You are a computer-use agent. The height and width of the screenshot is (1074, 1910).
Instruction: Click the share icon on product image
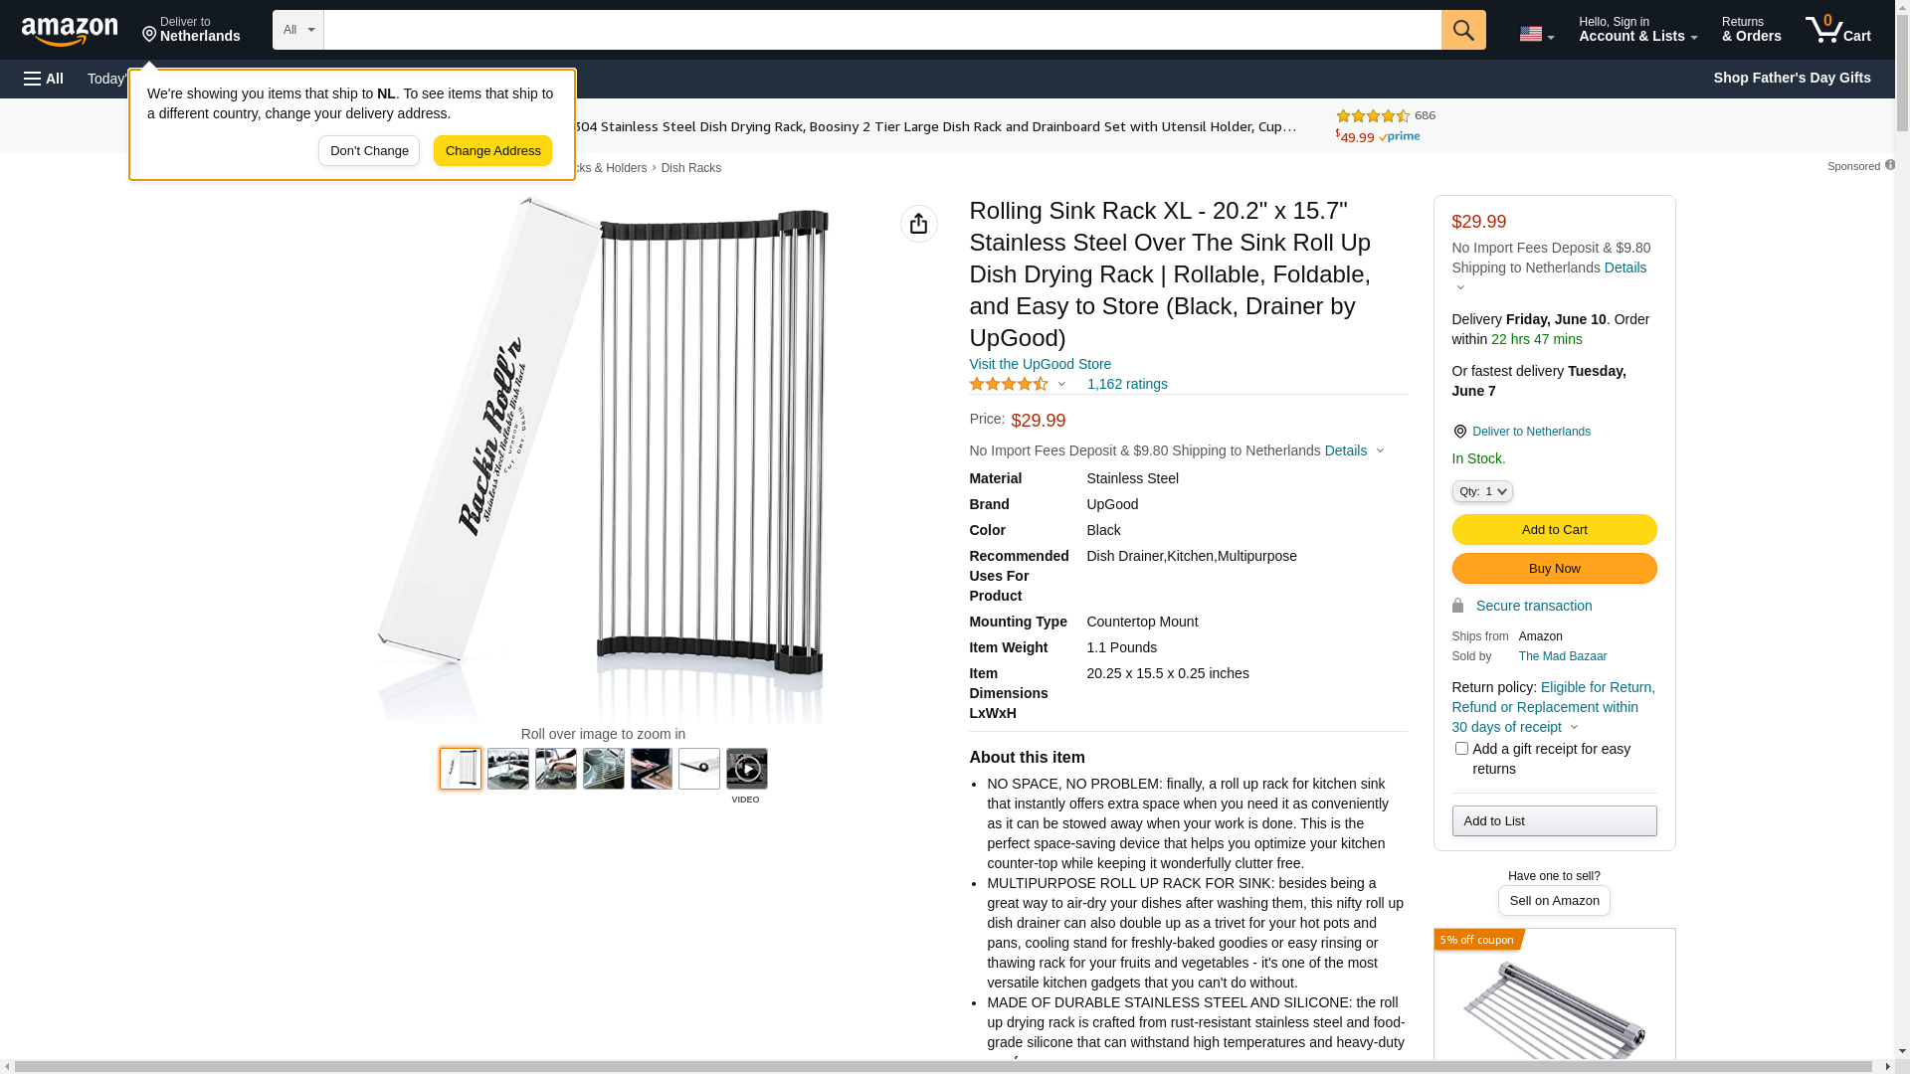pyautogui.click(x=919, y=224)
